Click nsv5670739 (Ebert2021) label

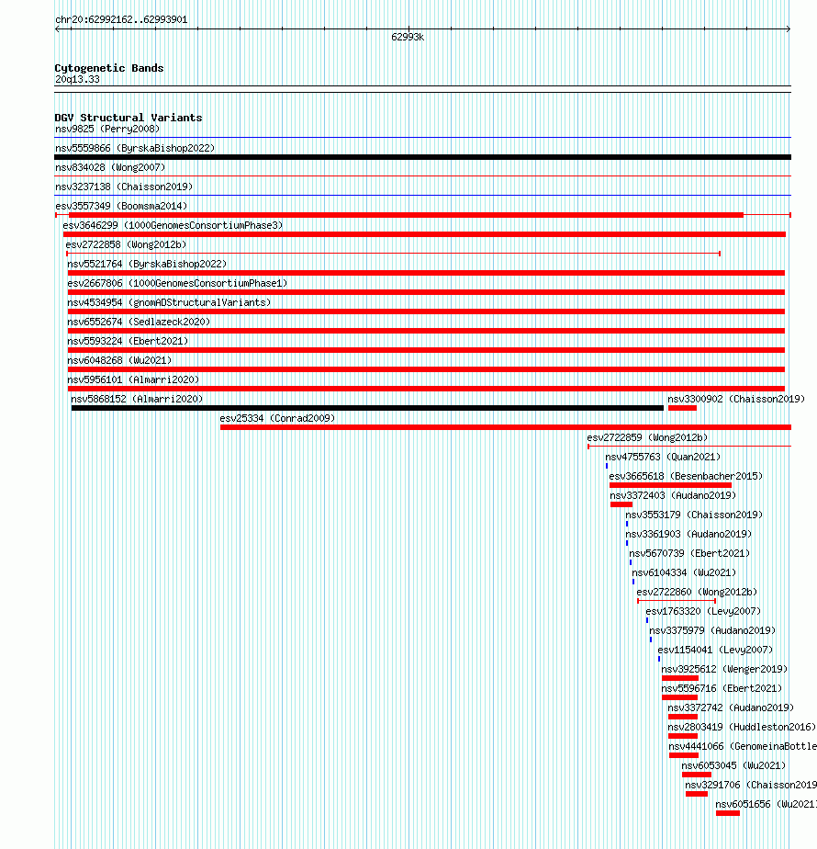[689, 553]
